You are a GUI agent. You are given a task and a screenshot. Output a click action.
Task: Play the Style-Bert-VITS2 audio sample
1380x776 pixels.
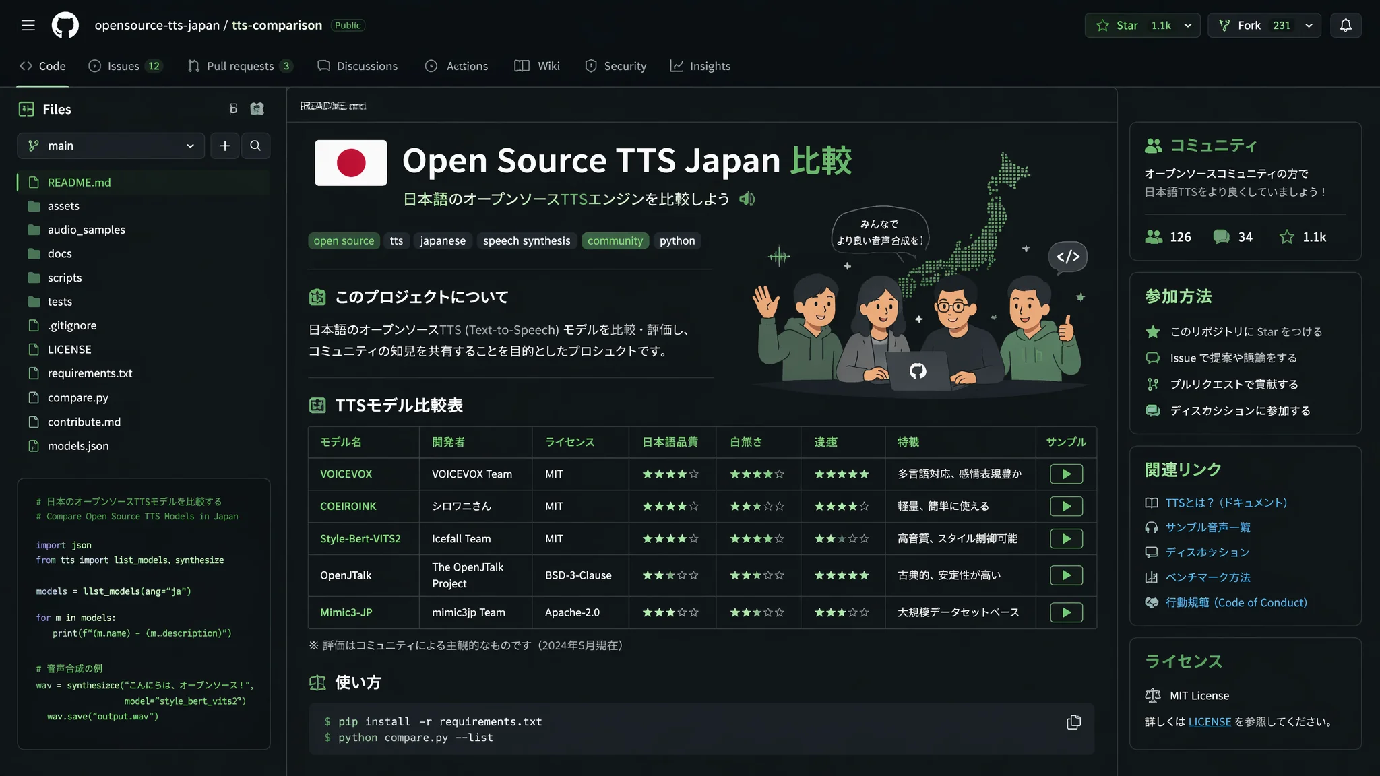[x=1066, y=539]
